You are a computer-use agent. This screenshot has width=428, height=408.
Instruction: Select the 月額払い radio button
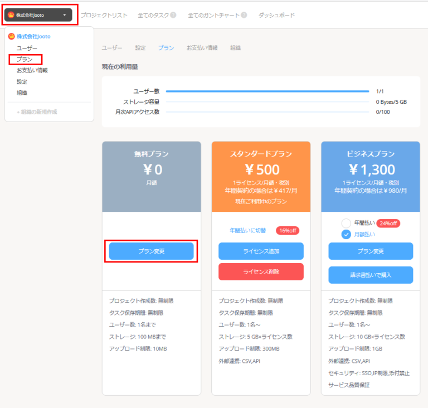[x=346, y=235]
